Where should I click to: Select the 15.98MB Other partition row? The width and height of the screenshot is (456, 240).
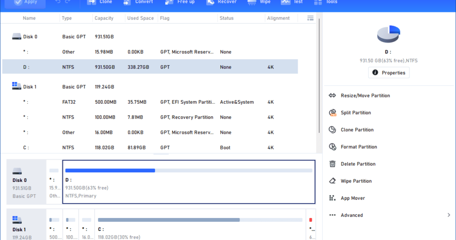(x=150, y=52)
